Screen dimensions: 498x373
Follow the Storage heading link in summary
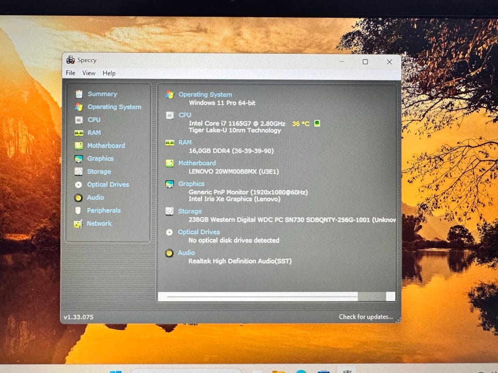[190, 211]
